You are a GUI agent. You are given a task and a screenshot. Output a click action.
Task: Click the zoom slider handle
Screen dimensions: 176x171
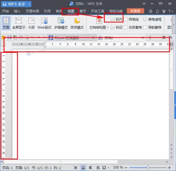coord(148,167)
